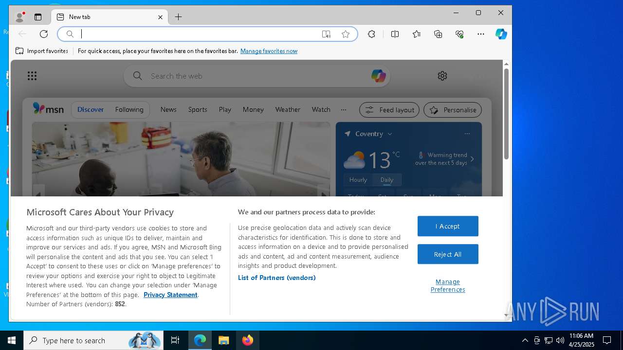
Task: Open the Copilot sidebar icon
Action: pos(501,34)
